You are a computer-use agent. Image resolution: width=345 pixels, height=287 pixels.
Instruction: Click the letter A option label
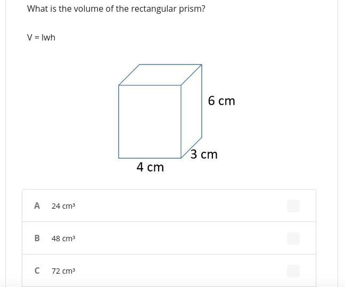[x=37, y=206]
